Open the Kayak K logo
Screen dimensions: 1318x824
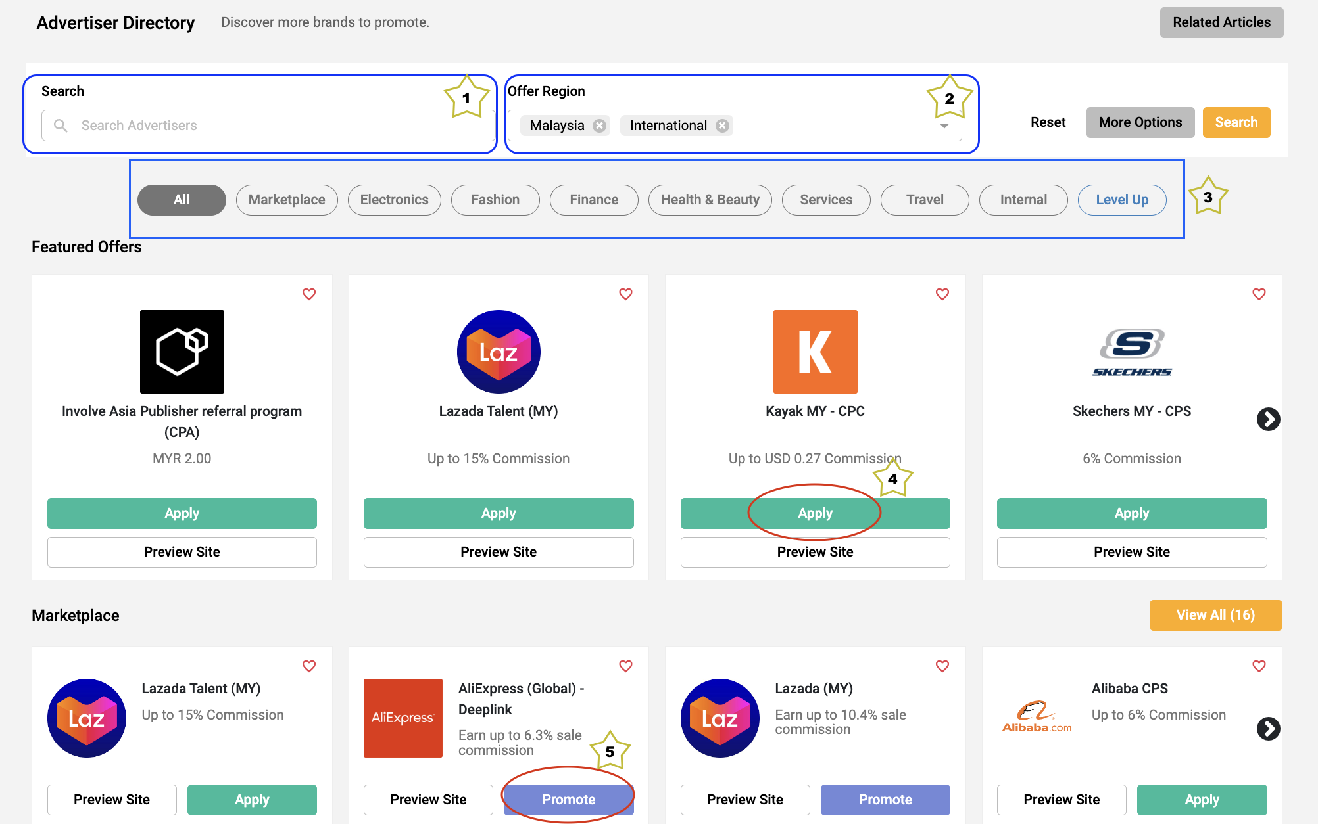click(x=816, y=352)
